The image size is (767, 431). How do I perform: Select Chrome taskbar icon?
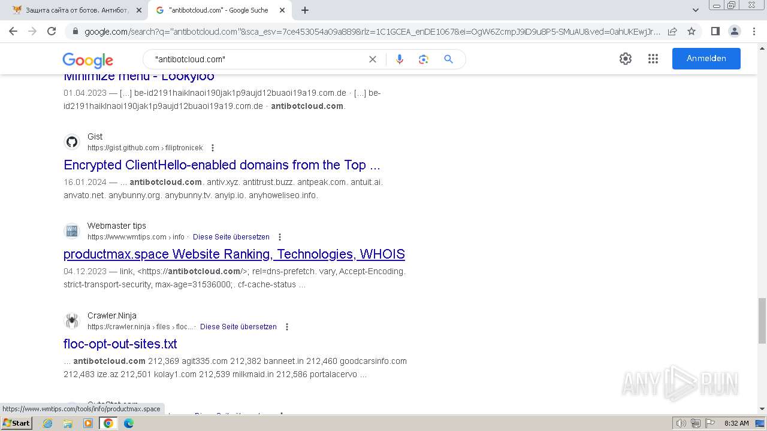pyautogui.click(x=108, y=423)
